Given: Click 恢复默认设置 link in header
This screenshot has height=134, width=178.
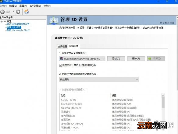Looking at the screenshot, I should tap(167, 23).
